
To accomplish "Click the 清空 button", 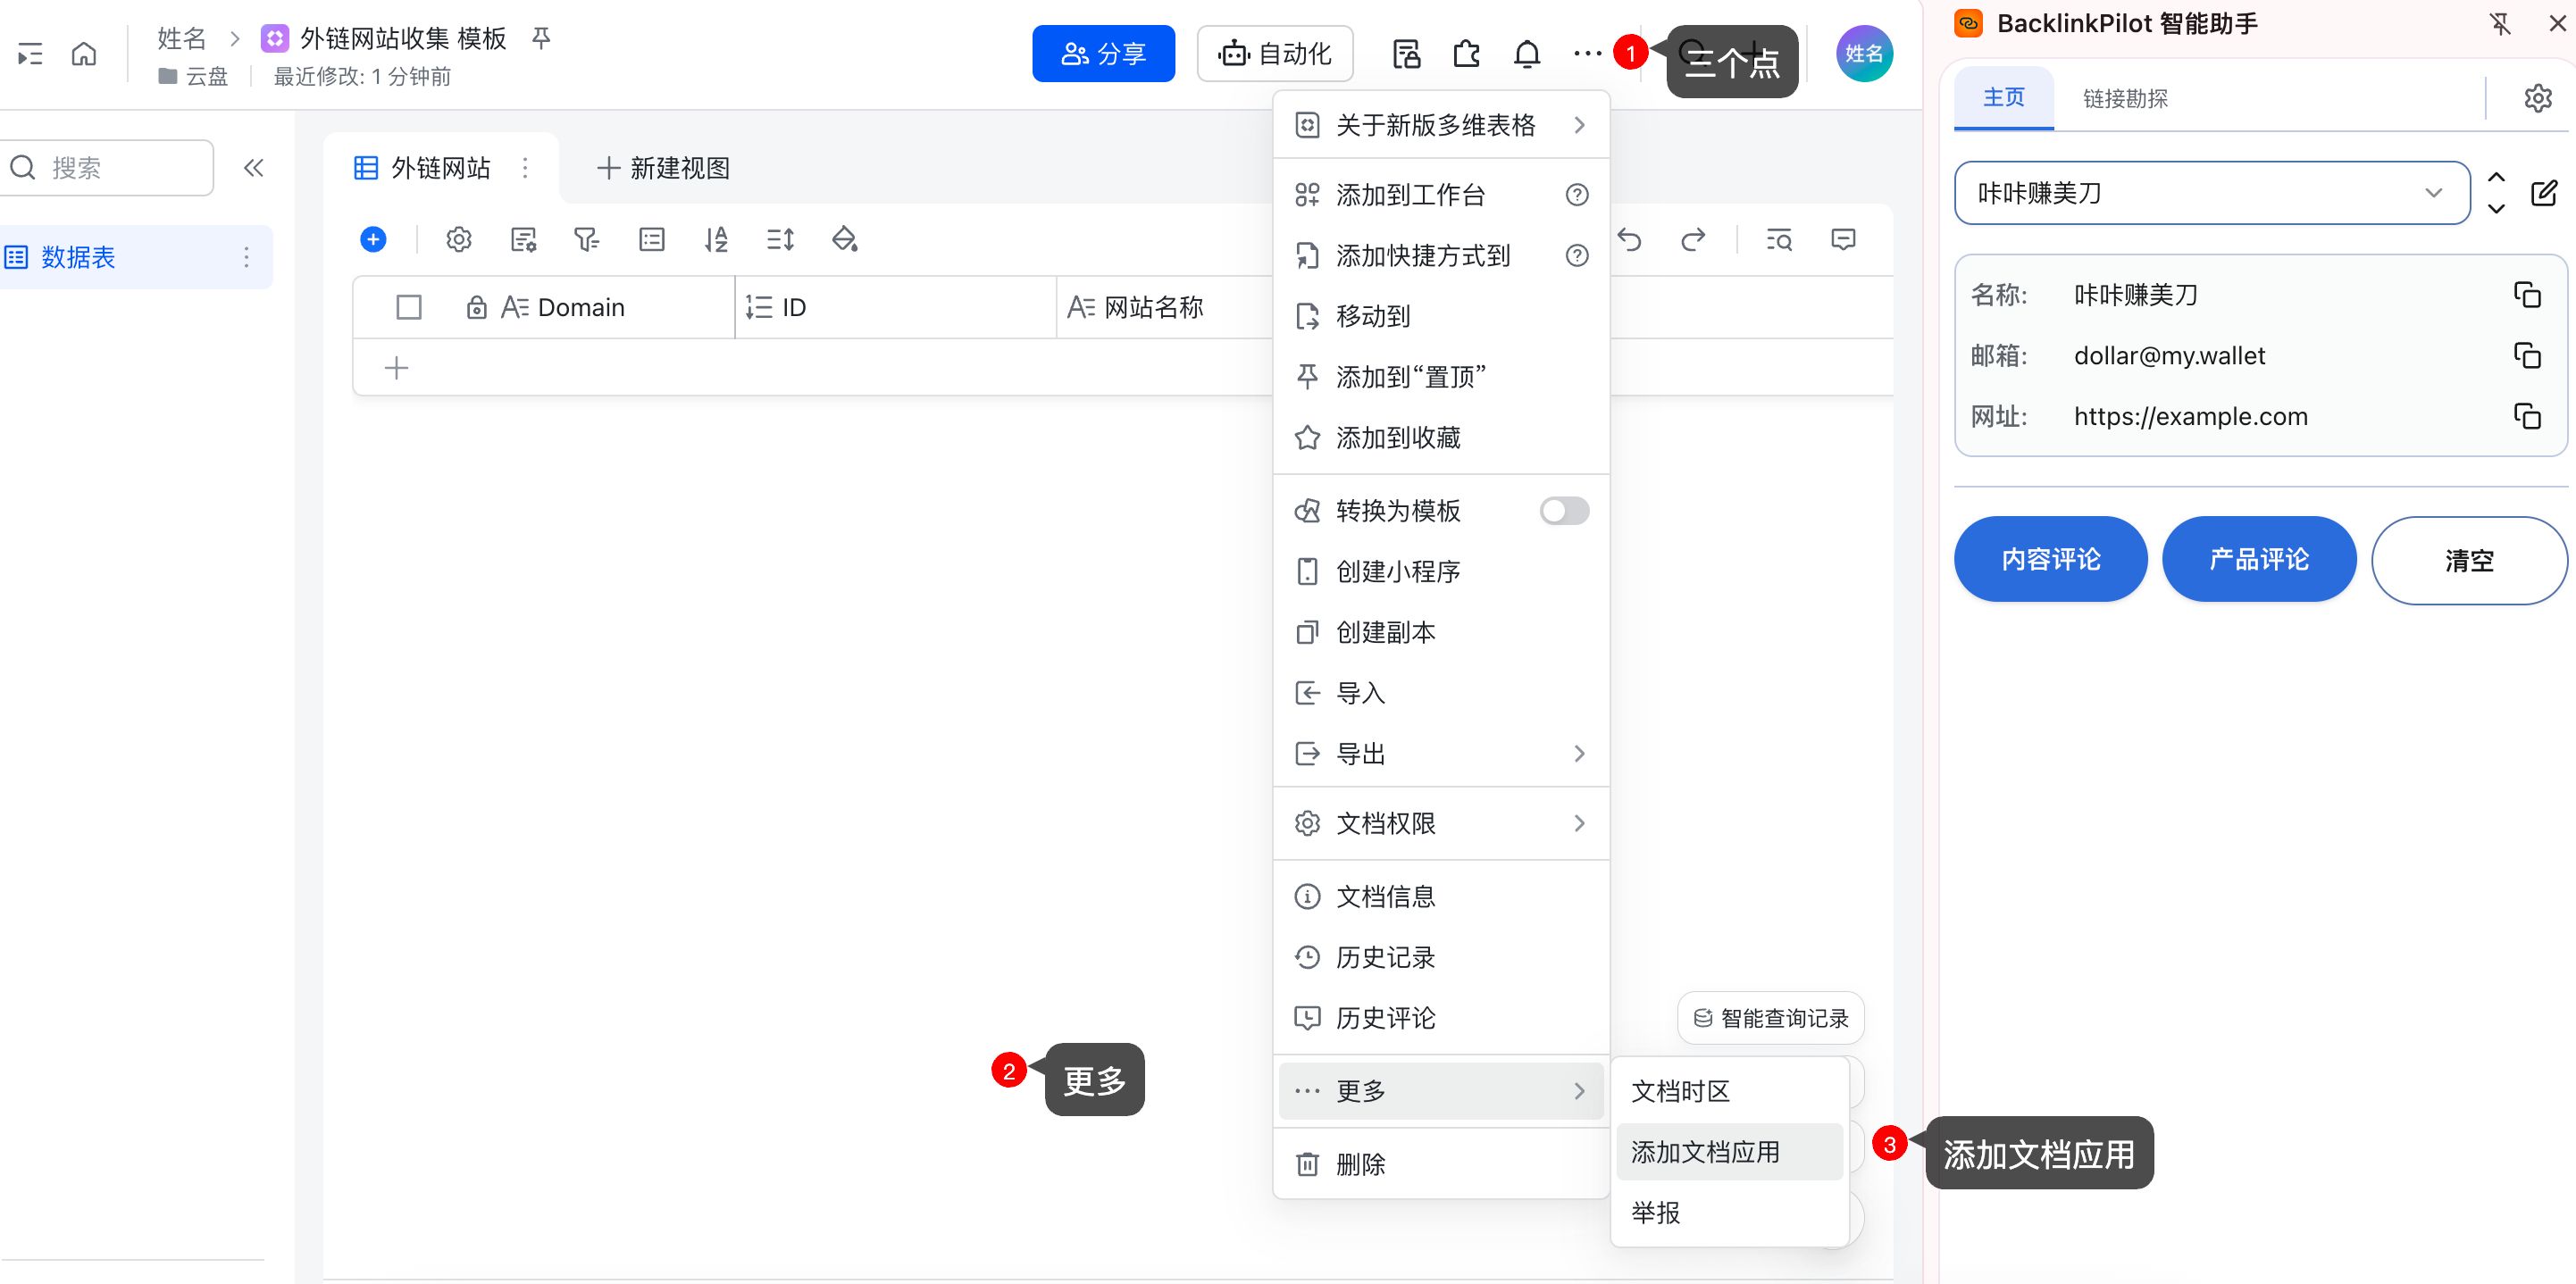I will click(x=2469, y=560).
